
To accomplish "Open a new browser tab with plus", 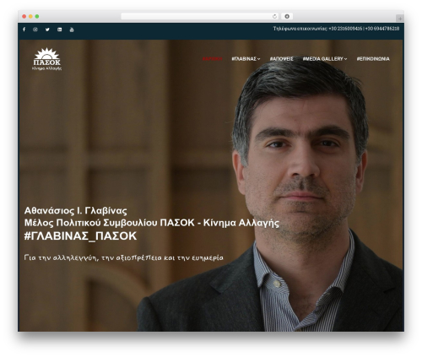I will 400,19.
